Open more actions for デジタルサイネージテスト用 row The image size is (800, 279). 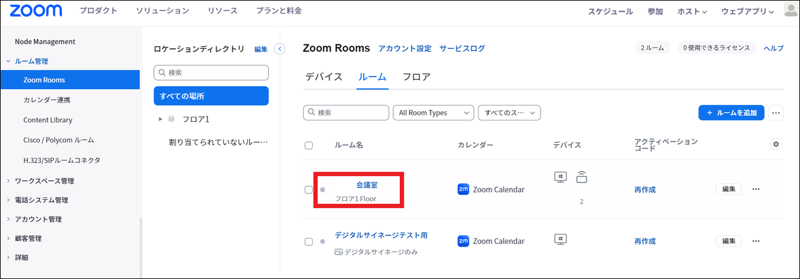(756, 241)
